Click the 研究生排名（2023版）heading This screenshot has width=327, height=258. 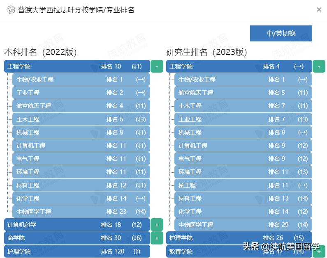(206, 52)
